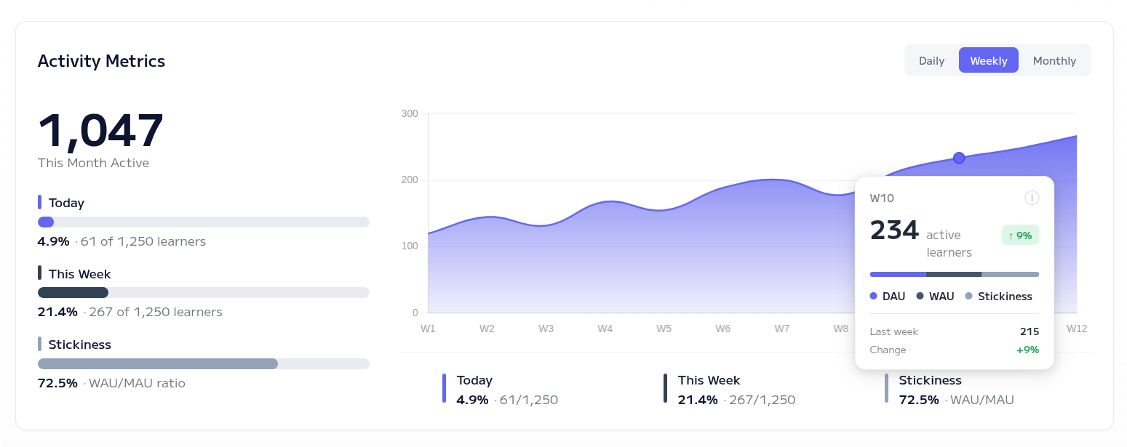This screenshot has width=1127, height=447.
Task: Switch to the Monthly view
Action: point(1054,60)
